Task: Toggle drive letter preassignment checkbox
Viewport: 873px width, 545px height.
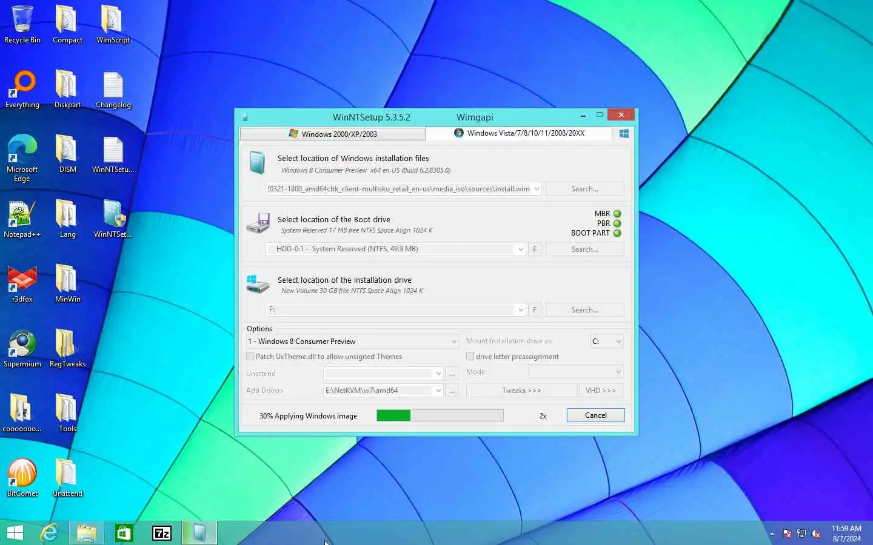Action: [x=470, y=357]
